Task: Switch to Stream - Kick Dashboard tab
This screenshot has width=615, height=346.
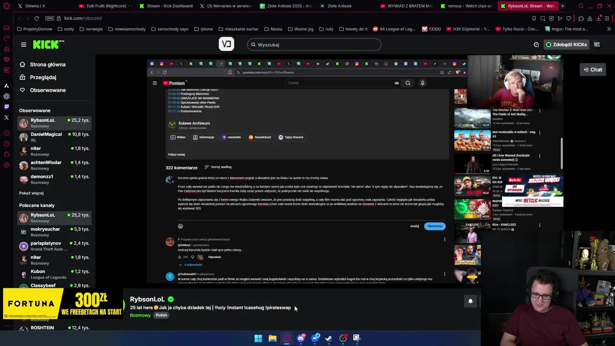Action: [166, 6]
